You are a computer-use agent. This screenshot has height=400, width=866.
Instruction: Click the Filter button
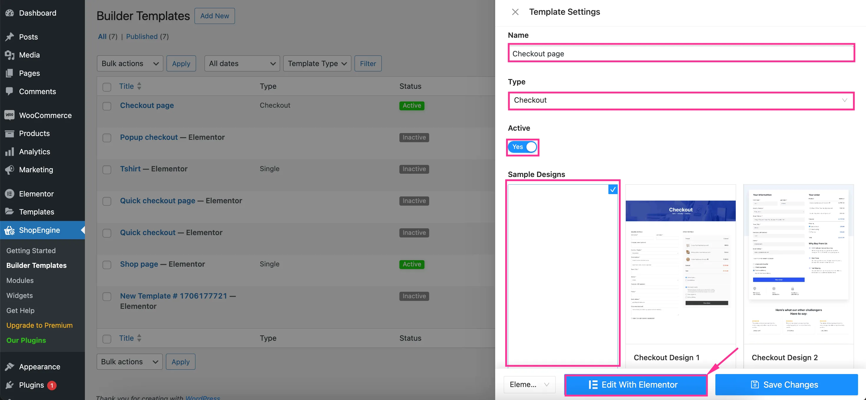[x=368, y=63]
